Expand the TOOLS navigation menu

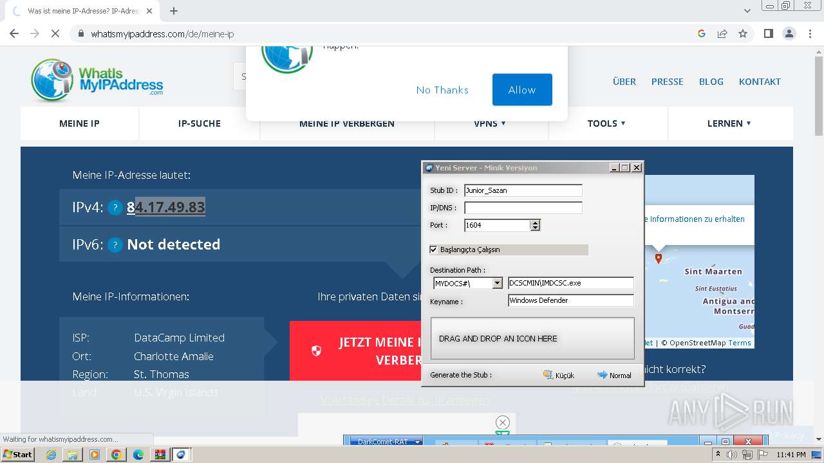[x=606, y=123]
